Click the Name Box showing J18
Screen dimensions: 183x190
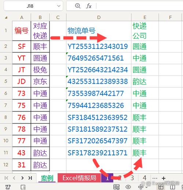[x=30, y=6]
